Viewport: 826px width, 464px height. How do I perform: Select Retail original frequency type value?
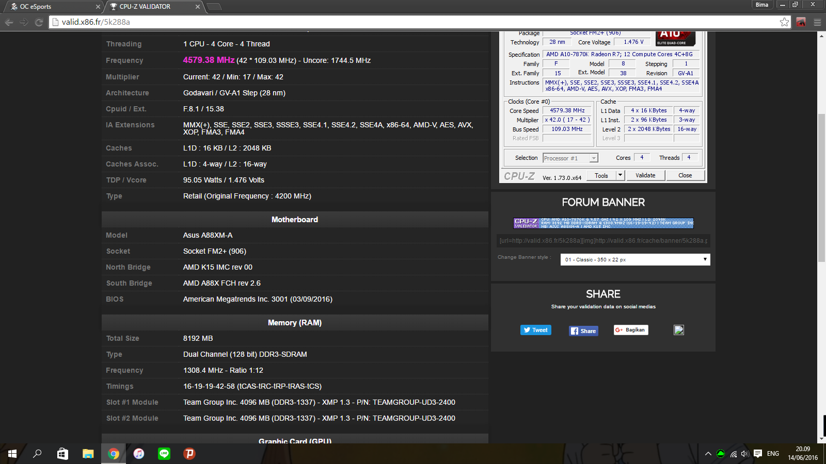tap(247, 196)
